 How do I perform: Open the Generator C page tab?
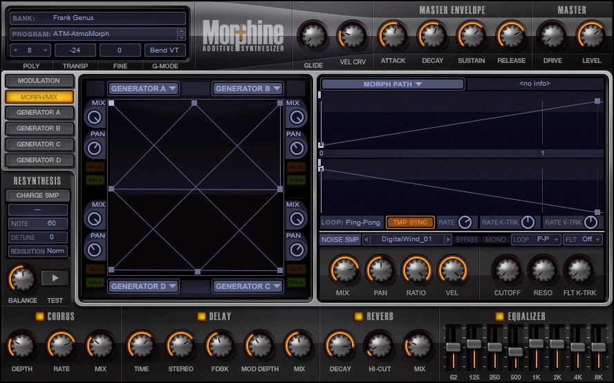coord(39,144)
